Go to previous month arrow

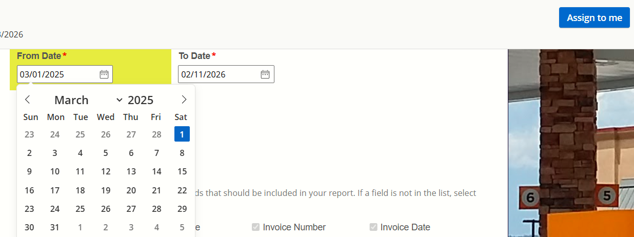pyautogui.click(x=28, y=100)
